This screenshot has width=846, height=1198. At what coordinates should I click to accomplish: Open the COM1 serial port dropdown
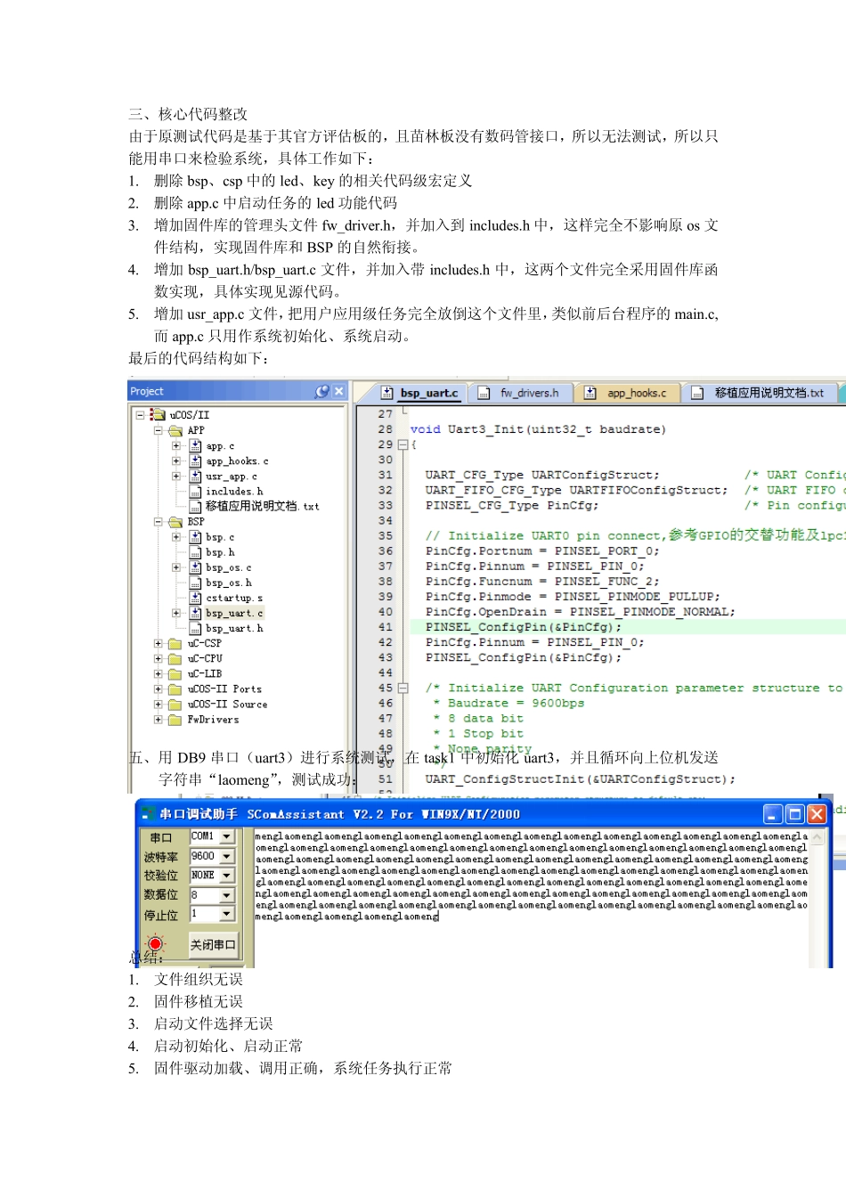tap(227, 836)
